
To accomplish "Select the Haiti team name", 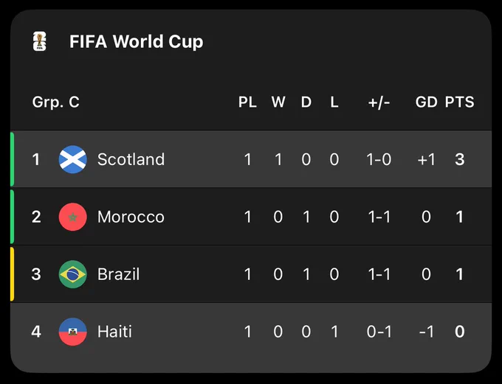I will point(114,332).
